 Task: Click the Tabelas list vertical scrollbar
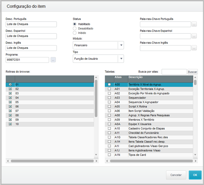[x=195, y=118]
